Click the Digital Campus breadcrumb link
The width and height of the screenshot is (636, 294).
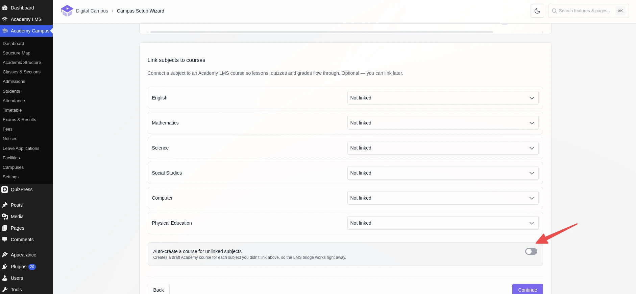92,11
